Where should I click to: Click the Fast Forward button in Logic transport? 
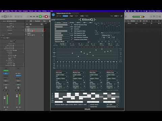click(34, 16)
